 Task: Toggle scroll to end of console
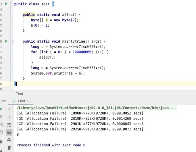point(9,132)
